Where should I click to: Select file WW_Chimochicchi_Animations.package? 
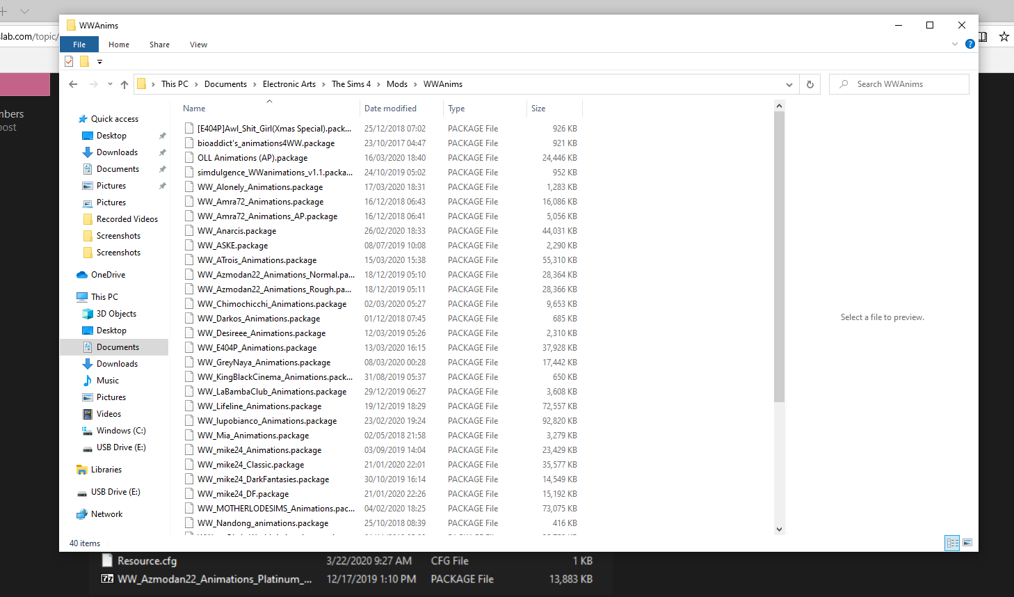pos(272,304)
